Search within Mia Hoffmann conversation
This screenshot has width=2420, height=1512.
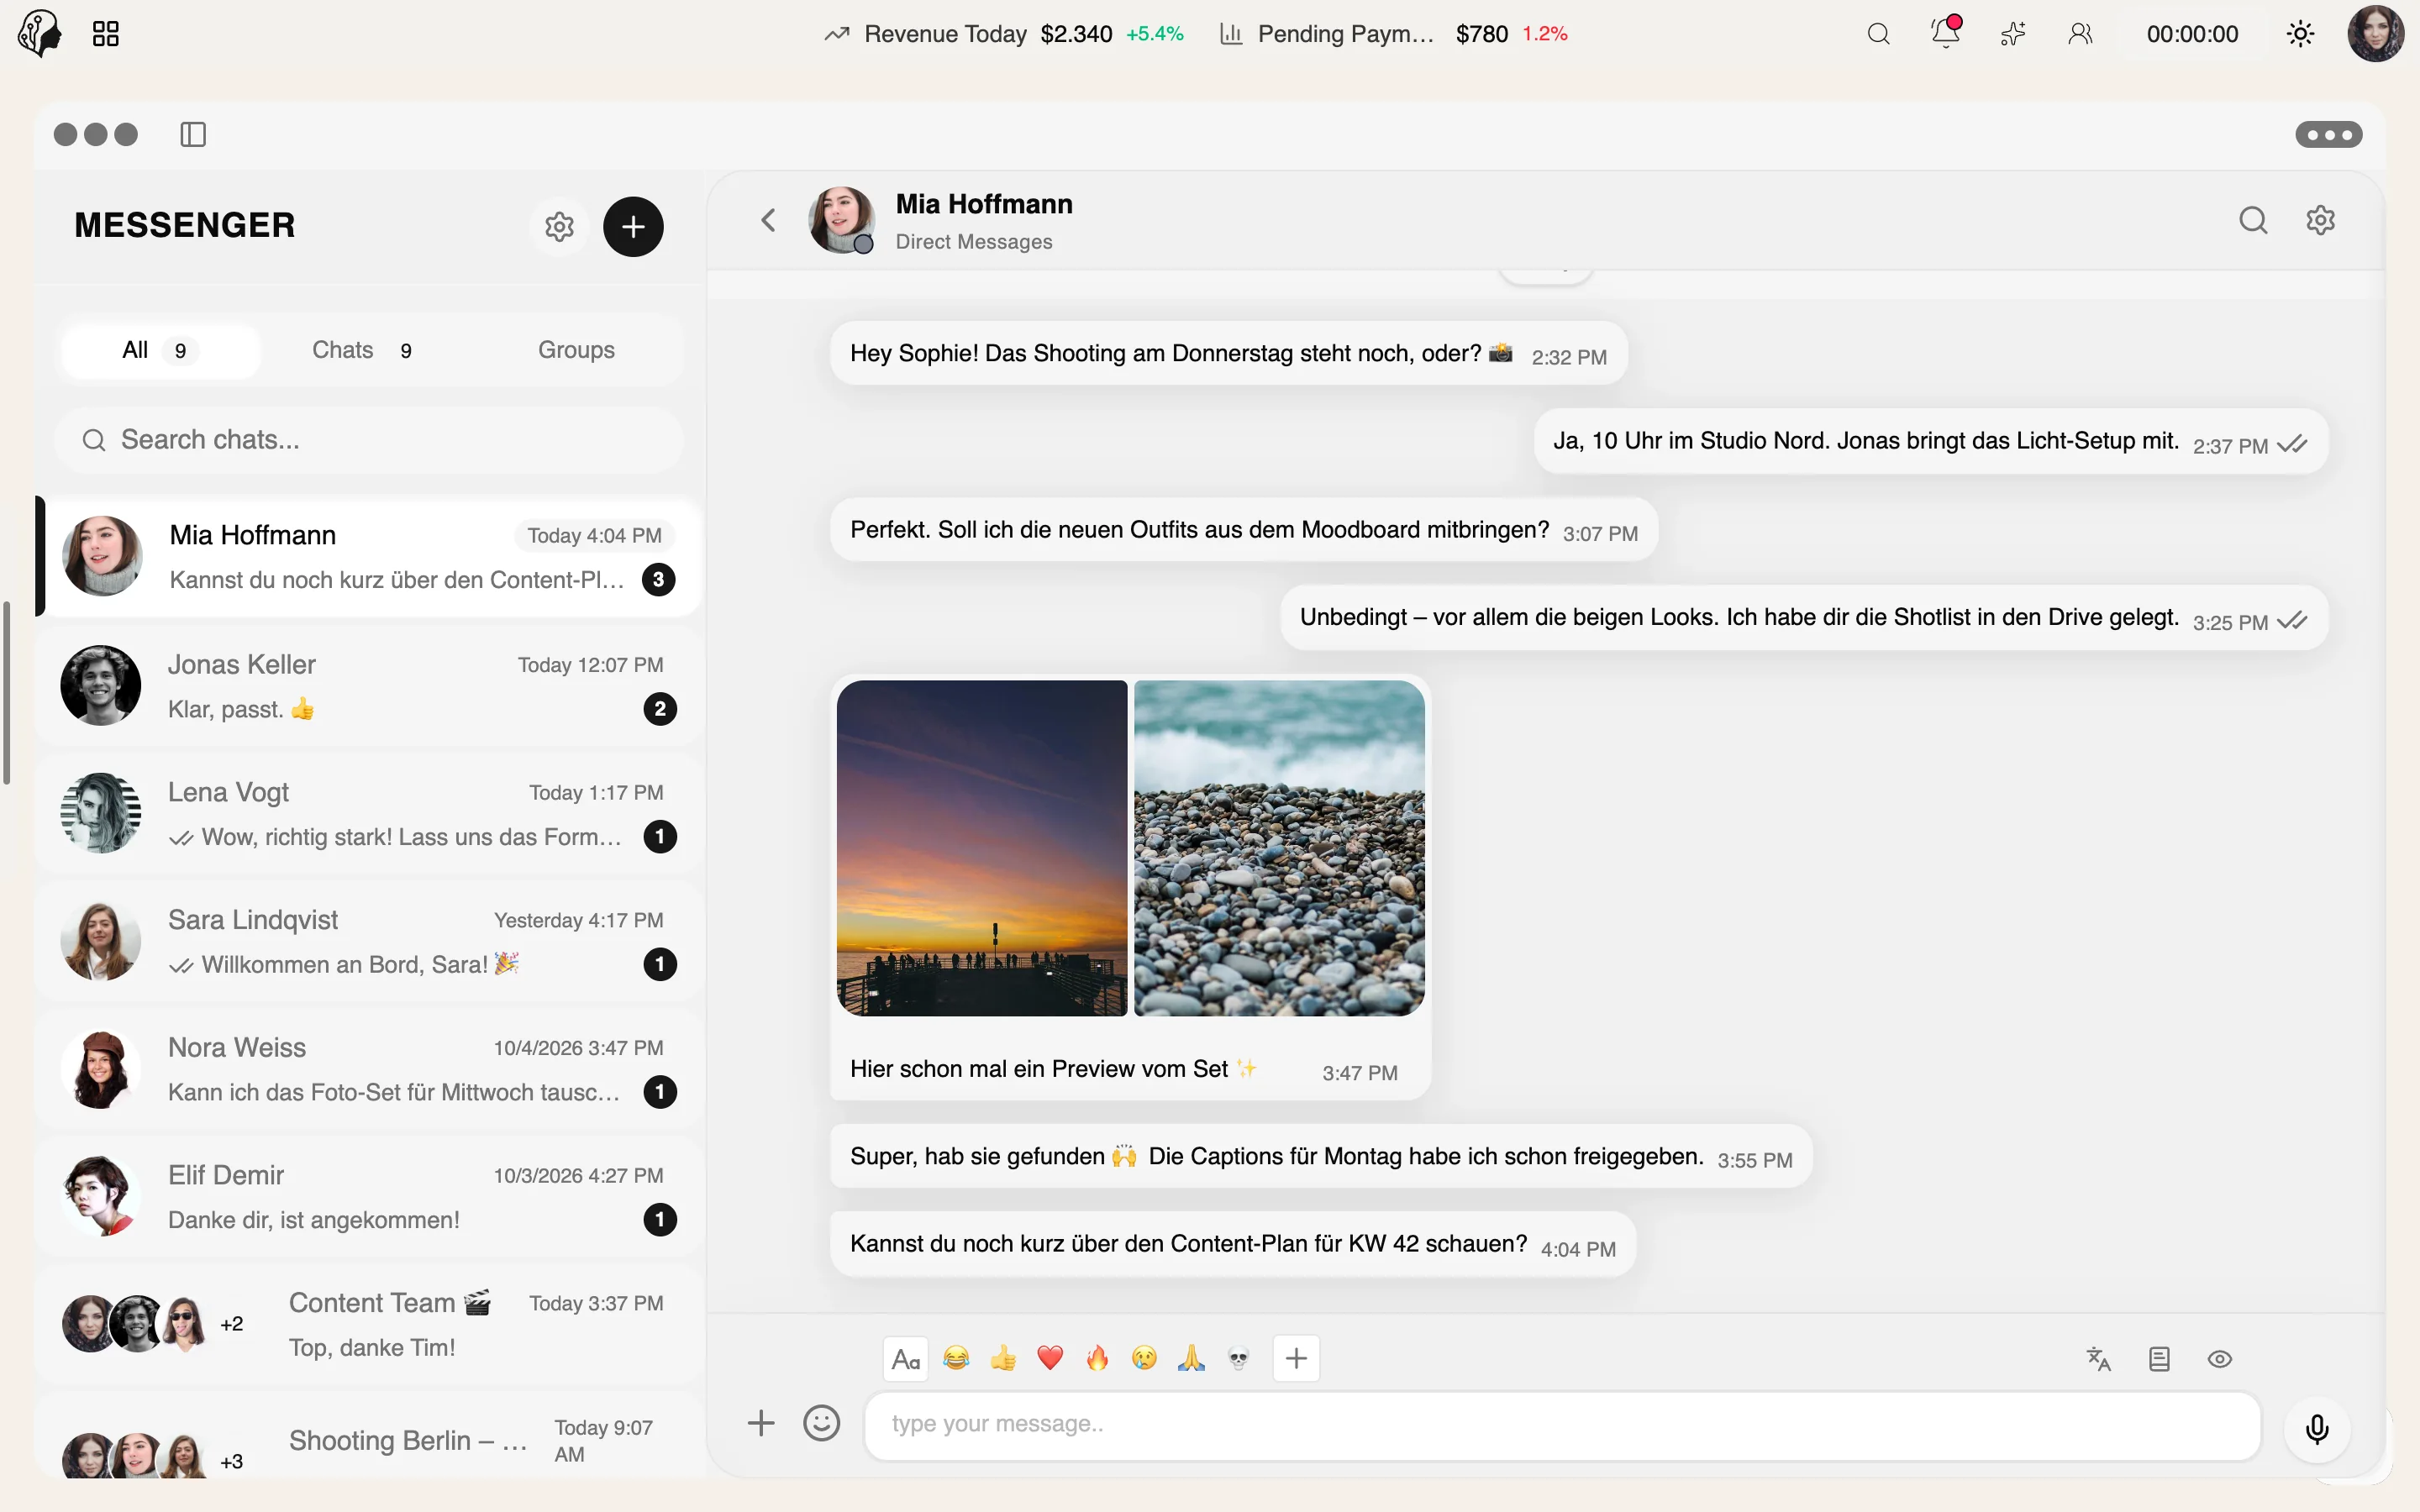click(2253, 220)
